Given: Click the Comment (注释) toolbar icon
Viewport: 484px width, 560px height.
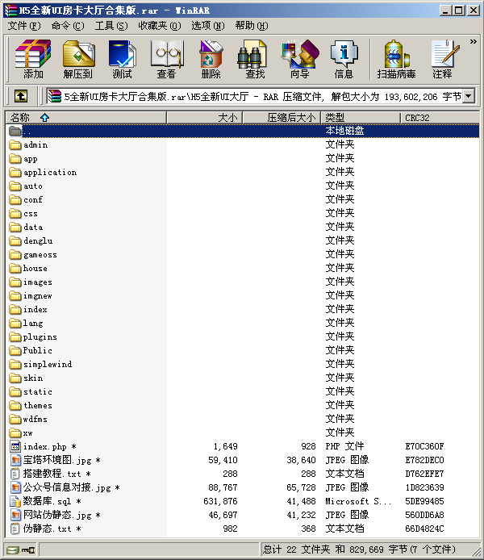Looking at the screenshot, I should click(442, 59).
